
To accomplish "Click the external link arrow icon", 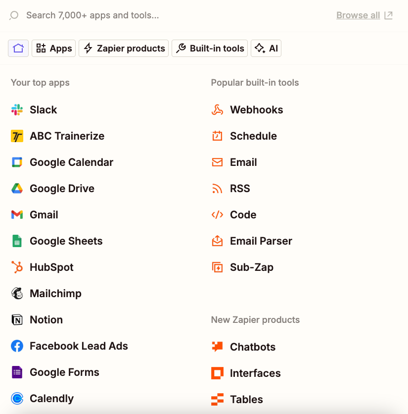I will pos(388,15).
